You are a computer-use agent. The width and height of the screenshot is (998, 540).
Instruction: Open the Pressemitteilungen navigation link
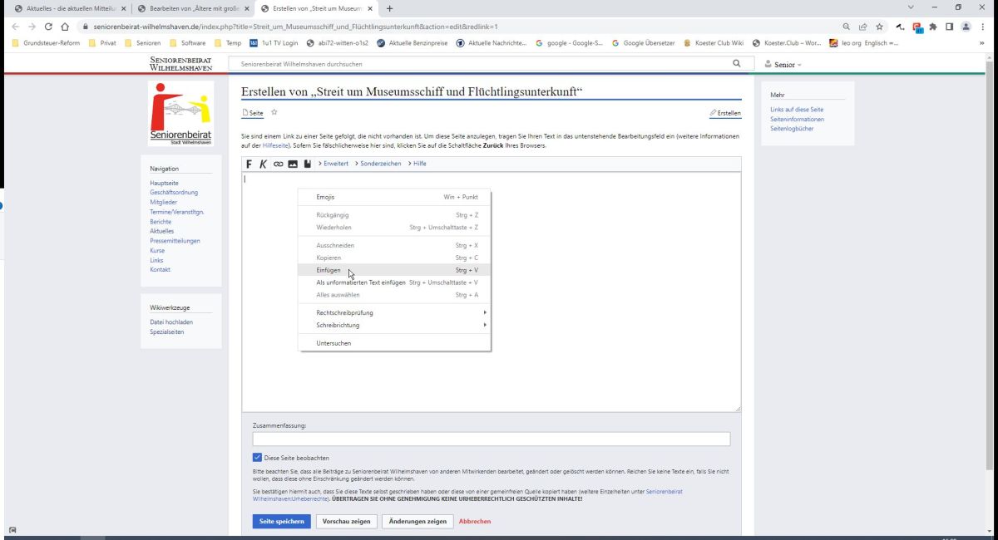pyautogui.click(x=175, y=241)
